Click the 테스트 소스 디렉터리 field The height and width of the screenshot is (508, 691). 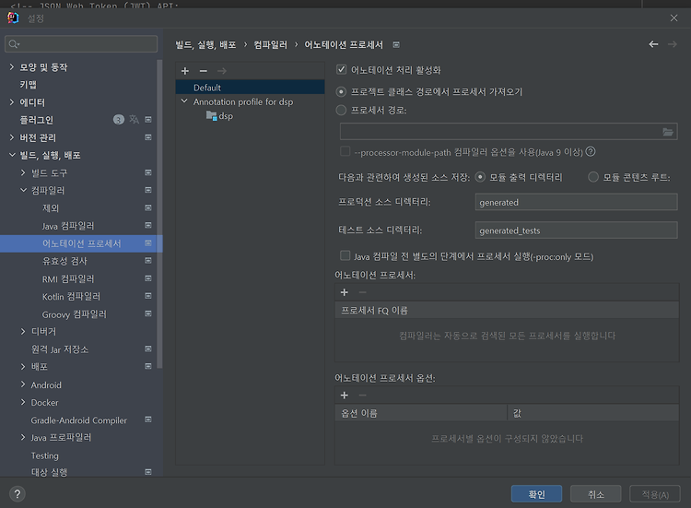576,230
